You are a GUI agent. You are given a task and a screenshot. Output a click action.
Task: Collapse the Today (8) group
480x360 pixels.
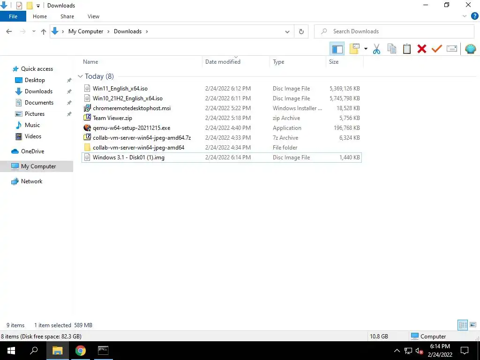(80, 76)
